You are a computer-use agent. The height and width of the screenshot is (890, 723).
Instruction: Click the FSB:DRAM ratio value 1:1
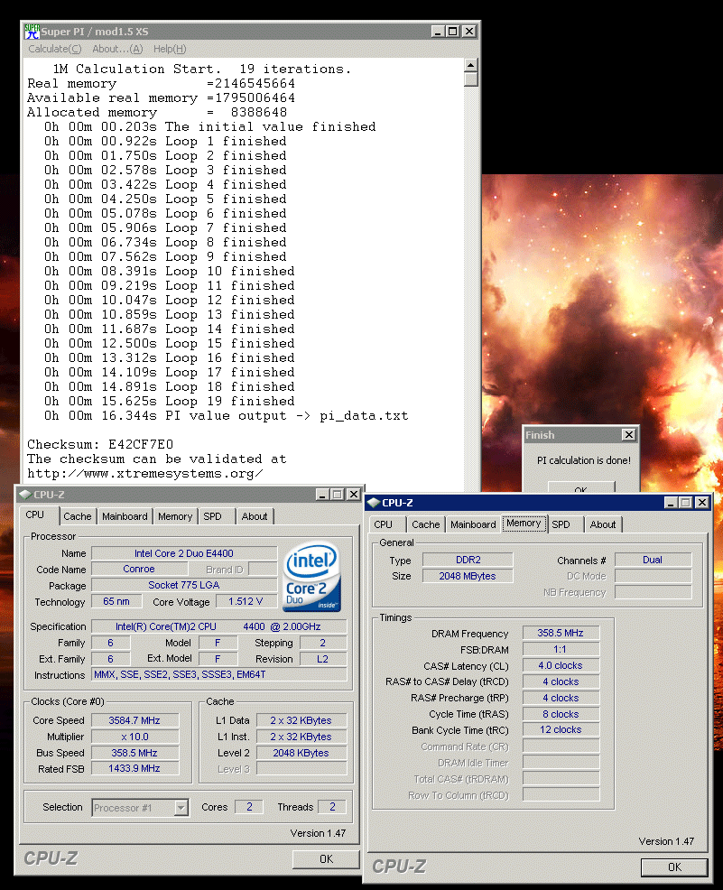pyautogui.click(x=561, y=649)
